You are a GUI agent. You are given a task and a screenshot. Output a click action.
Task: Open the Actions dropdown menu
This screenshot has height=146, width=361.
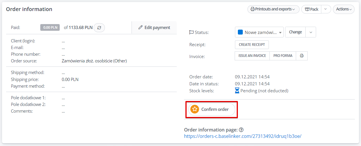(344, 9)
